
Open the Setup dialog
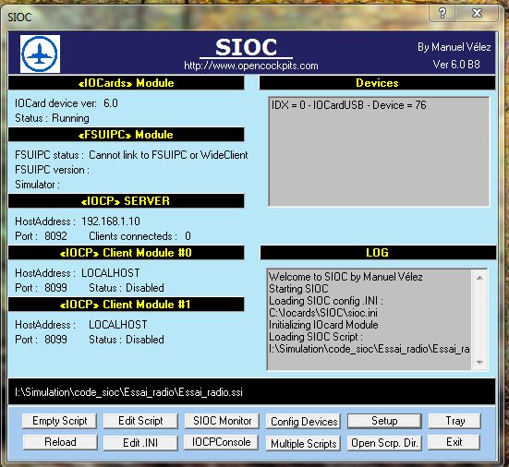coord(384,421)
